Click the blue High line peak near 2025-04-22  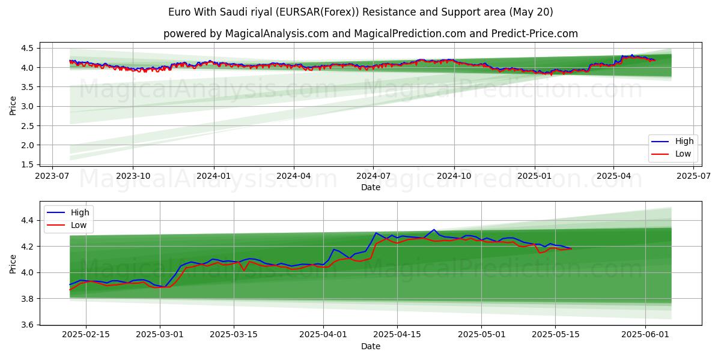pyautogui.click(x=434, y=229)
